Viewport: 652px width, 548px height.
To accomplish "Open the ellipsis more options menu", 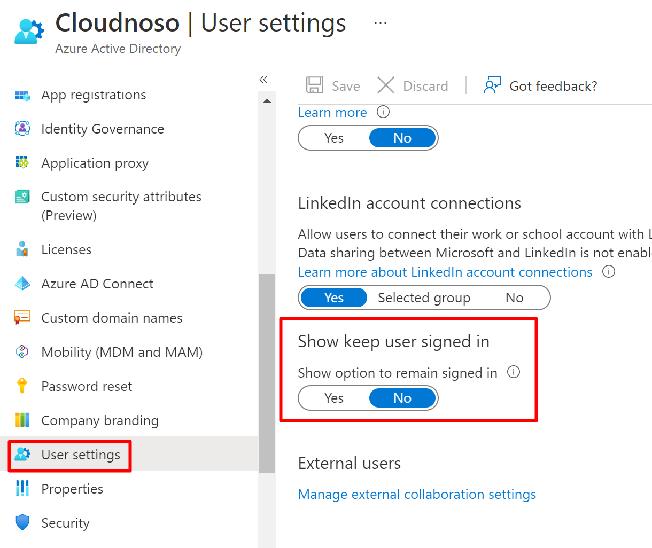I will [x=381, y=24].
